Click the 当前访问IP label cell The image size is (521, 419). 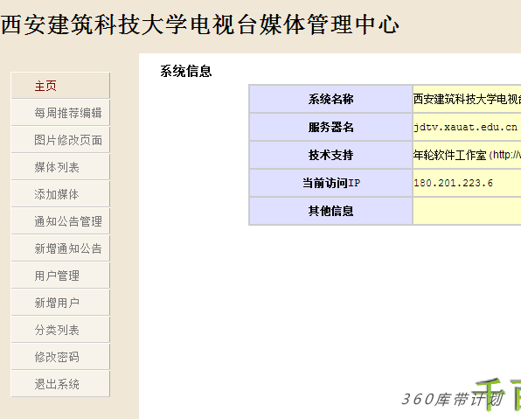pos(331,183)
